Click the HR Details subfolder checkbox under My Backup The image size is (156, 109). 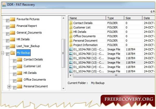tap(15, 74)
